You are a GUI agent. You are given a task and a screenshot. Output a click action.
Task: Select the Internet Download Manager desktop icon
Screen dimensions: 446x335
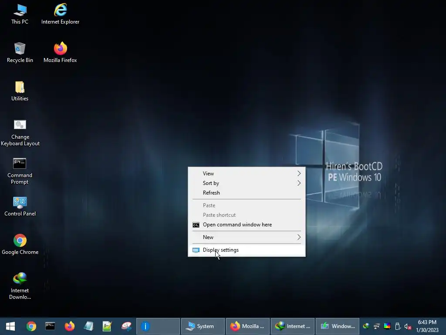pos(20,286)
